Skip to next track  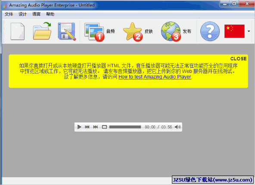pos(96,127)
